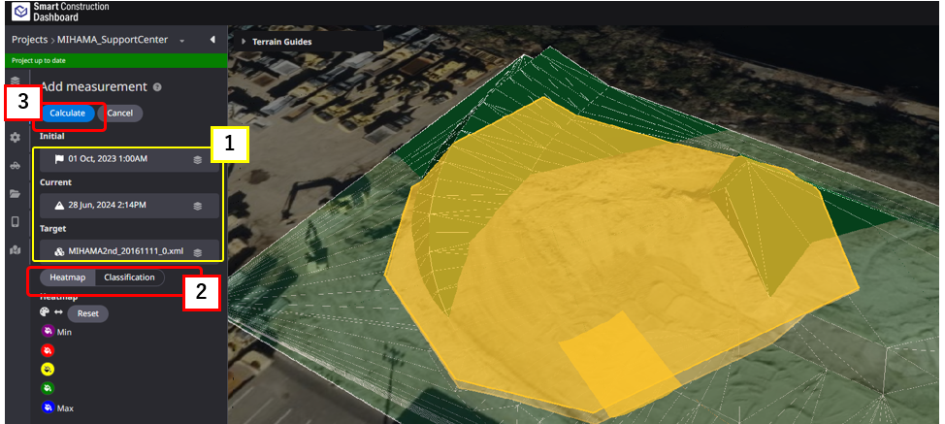Click the Calculate button
945x424 pixels.
pos(68,114)
